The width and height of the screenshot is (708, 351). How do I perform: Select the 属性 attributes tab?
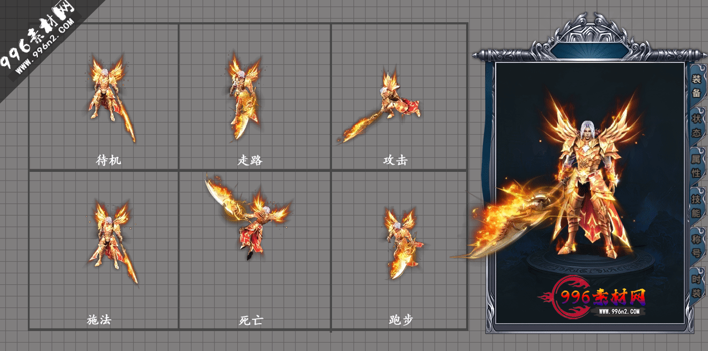pyautogui.click(x=696, y=166)
